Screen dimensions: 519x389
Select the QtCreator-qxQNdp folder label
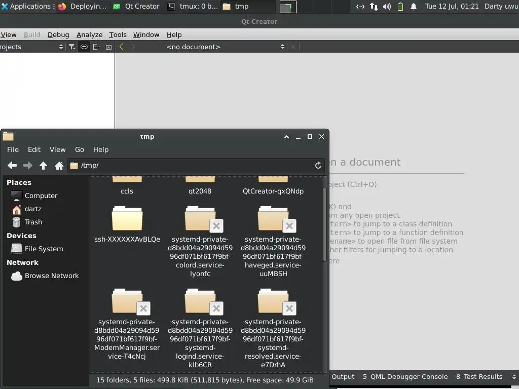[x=273, y=191]
